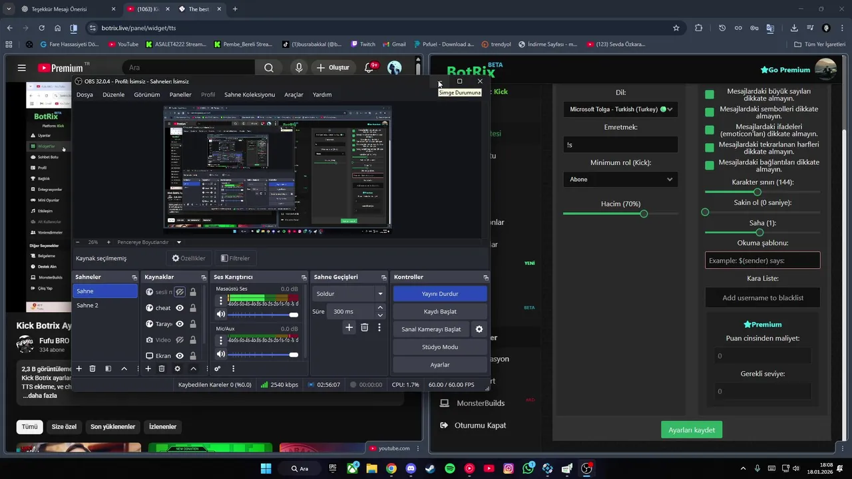Hide the Ekran source
Screen dimensions: 852x479
pyautogui.click(x=180, y=356)
